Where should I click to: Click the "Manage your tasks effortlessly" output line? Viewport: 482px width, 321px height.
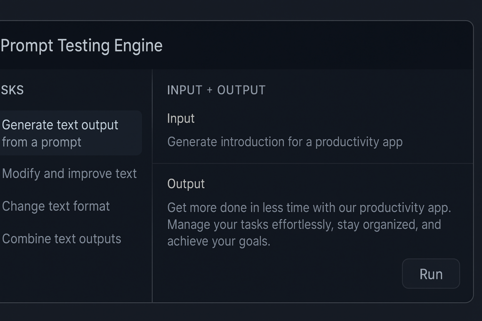coord(304,225)
